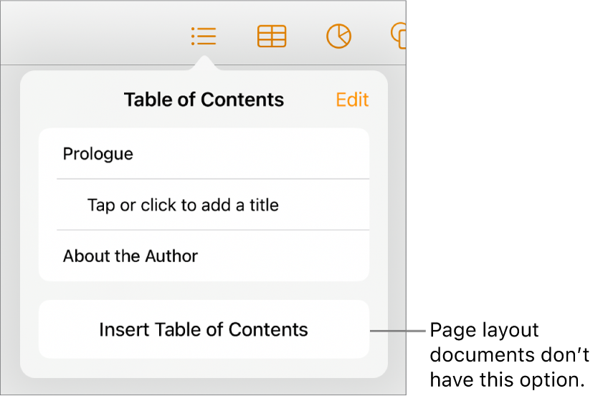Open the Insert Chart pie icon

pyautogui.click(x=338, y=36)
